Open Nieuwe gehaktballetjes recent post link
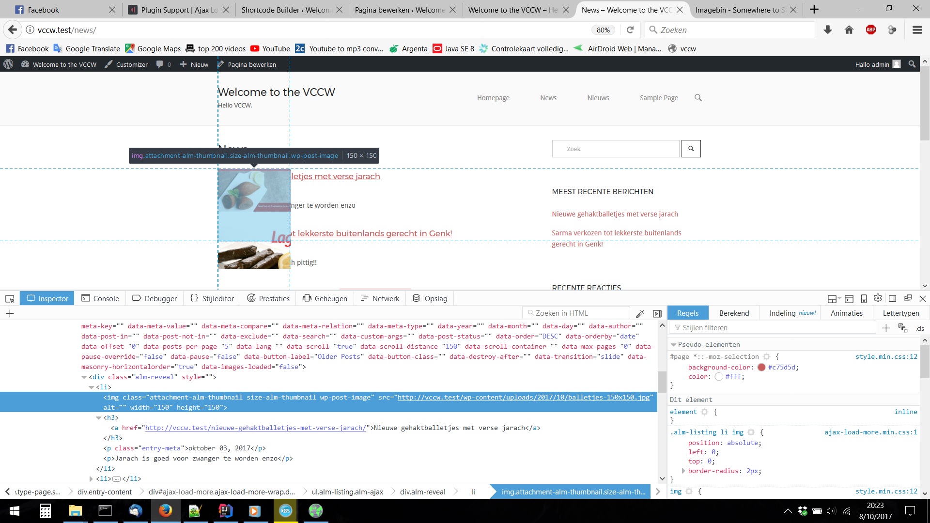The height and width of the screenshot is (523, 930). [x=615, y=214]
